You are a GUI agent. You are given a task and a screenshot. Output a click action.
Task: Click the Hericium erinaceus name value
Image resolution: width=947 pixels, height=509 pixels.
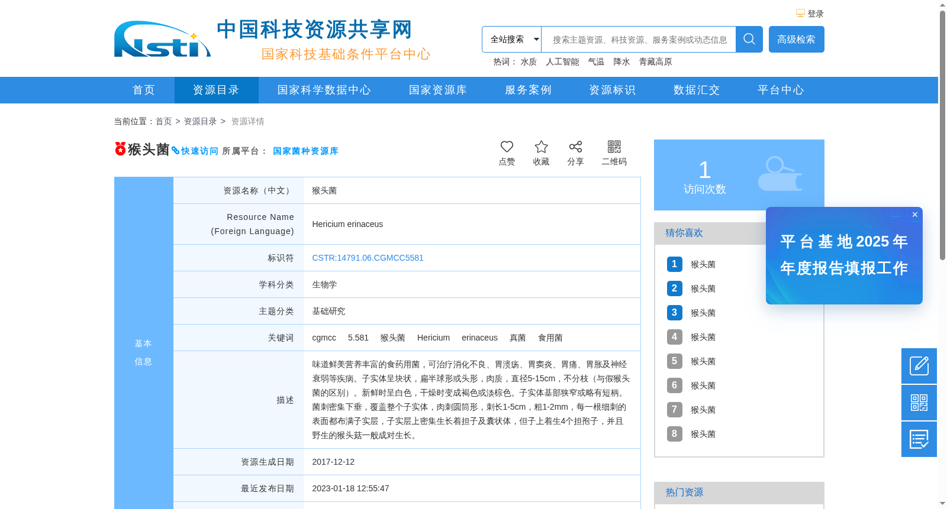coord(347,224)
